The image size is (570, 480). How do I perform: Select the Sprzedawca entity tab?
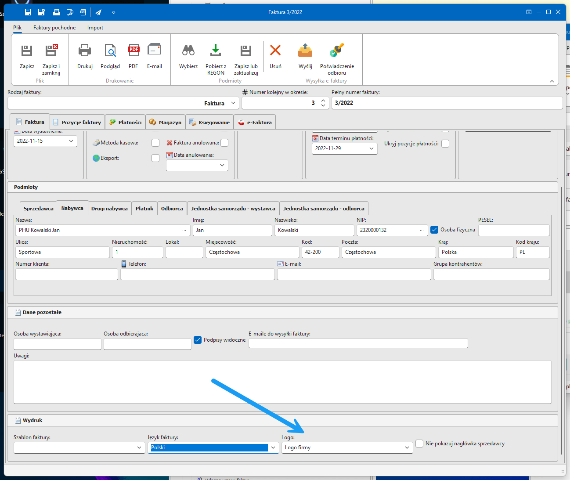click(38, 209)
